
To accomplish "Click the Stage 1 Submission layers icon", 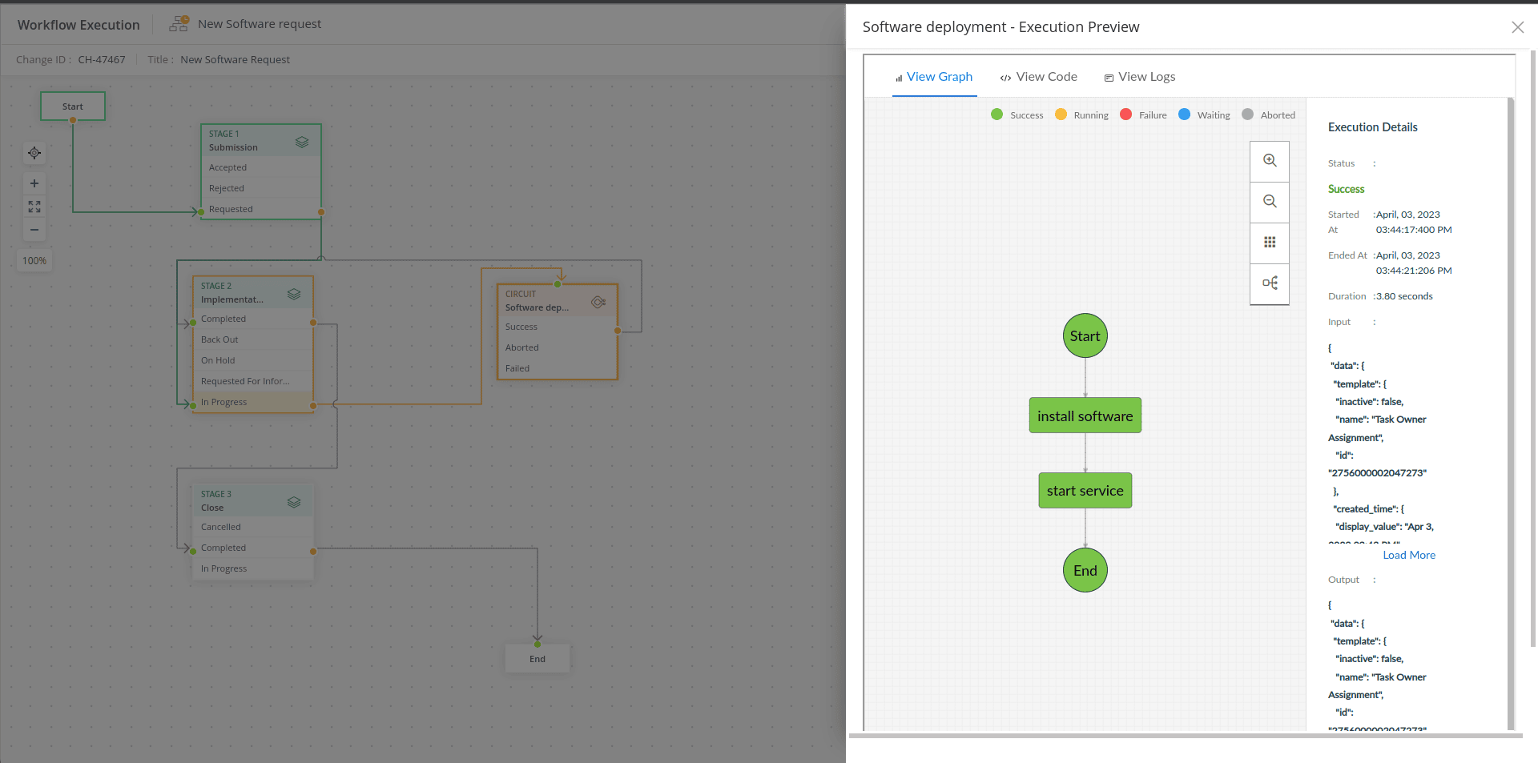I will [x=302, y=142].
